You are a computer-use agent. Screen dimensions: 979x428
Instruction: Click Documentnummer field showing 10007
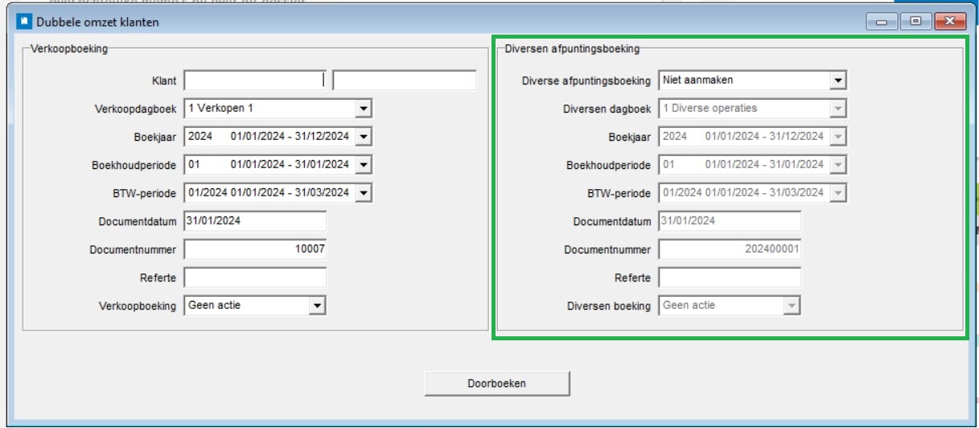click(x=255, y=249)
